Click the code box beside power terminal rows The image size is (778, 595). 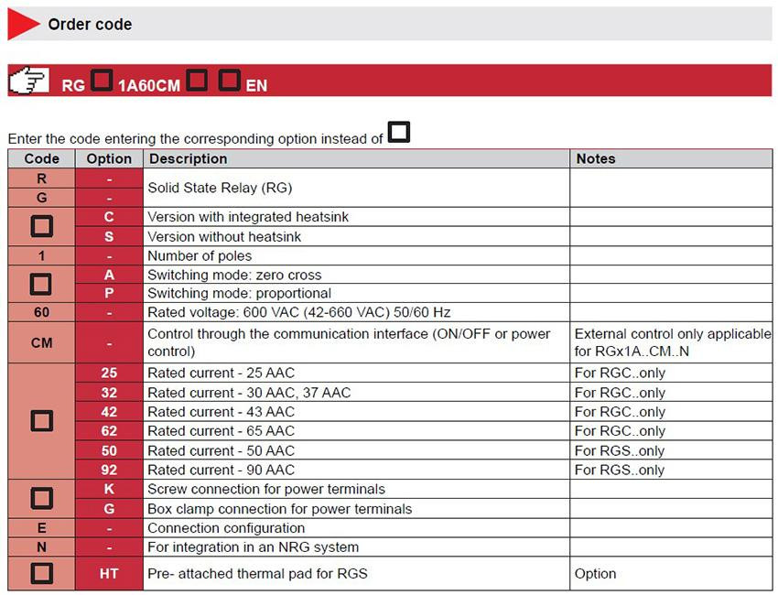tap(42, 498)
